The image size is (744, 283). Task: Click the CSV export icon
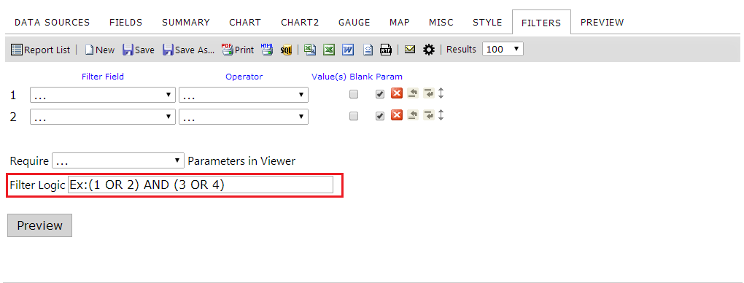(x=310, y=50)
